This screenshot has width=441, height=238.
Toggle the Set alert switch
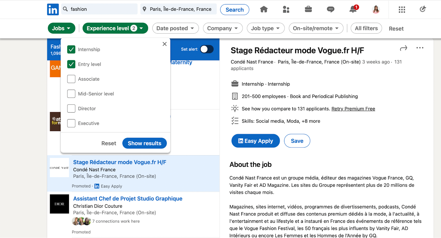[x=207, y=49]
